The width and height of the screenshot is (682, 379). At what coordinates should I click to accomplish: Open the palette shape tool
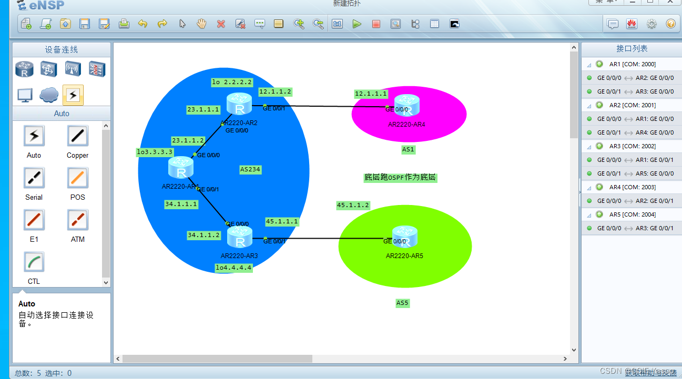pyautogui.click(x=279, y=24)
